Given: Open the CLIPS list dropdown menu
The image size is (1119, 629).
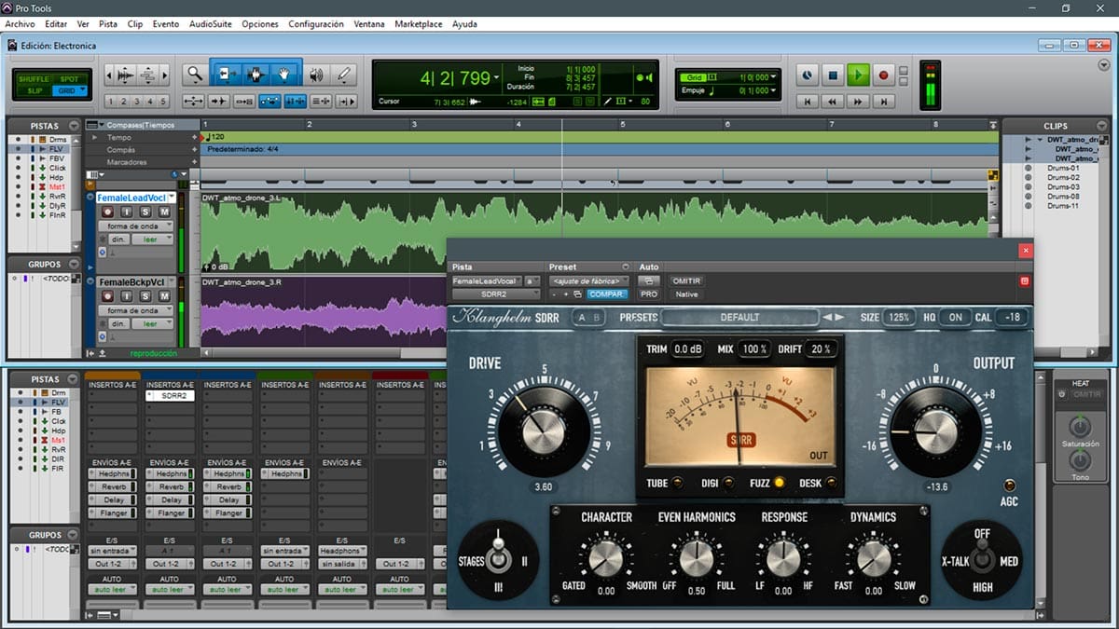Looking at the screenshot, I should [x=1102, y=126].
